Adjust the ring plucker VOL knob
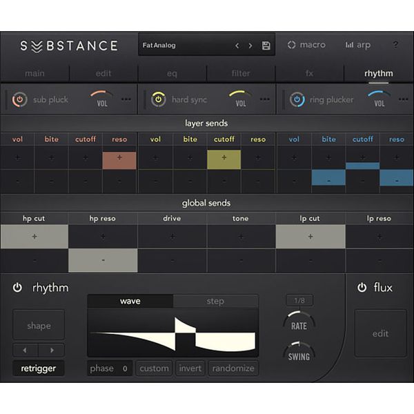This screenshot has width=414, height=414. point(379,99)
